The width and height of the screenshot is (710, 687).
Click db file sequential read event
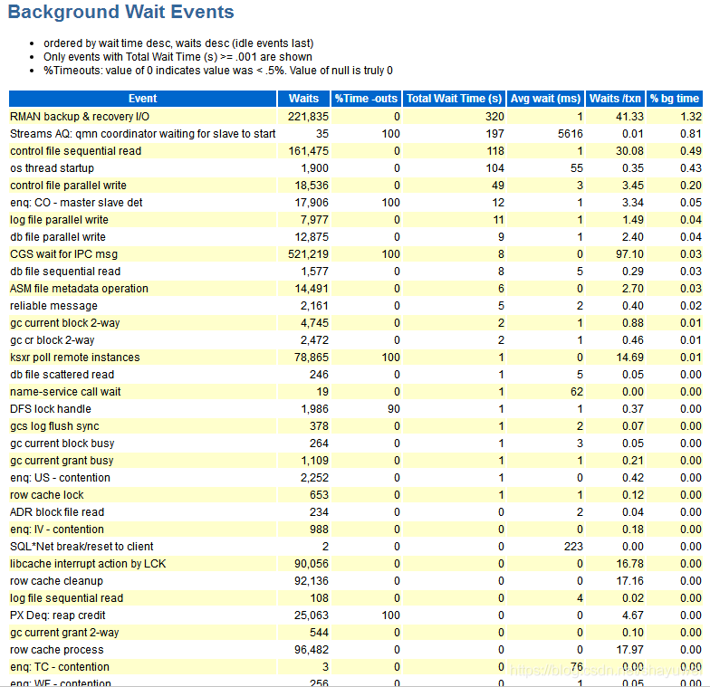click(65, 272)
